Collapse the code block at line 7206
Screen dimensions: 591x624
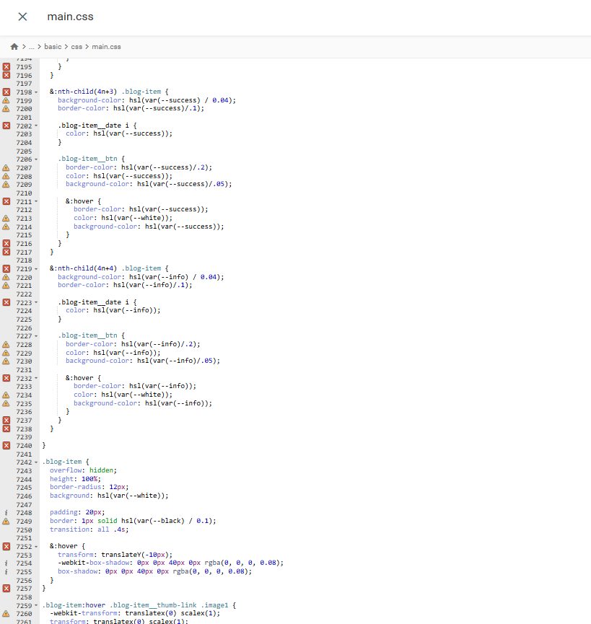click(36, 159)
